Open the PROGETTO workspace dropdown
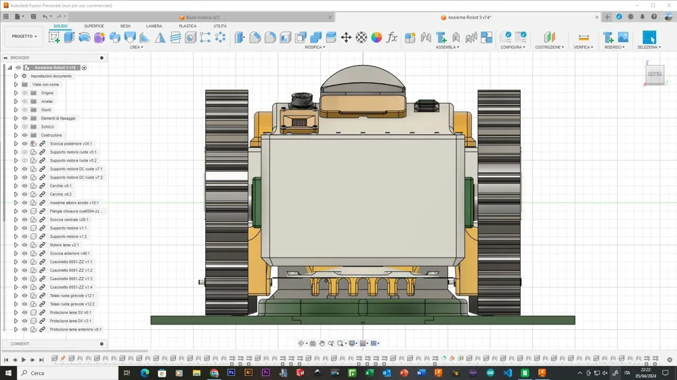Screen dimensions: 677x380 tap(24, 37)
